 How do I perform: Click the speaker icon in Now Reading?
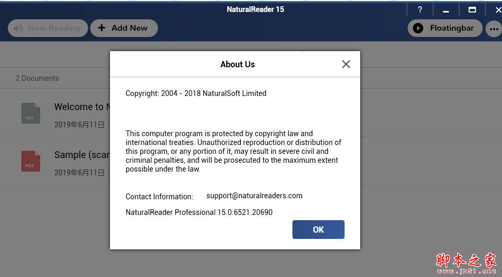(18, 29)
